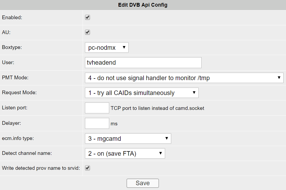Click the Boxtype label text

[x=12, y=47]
